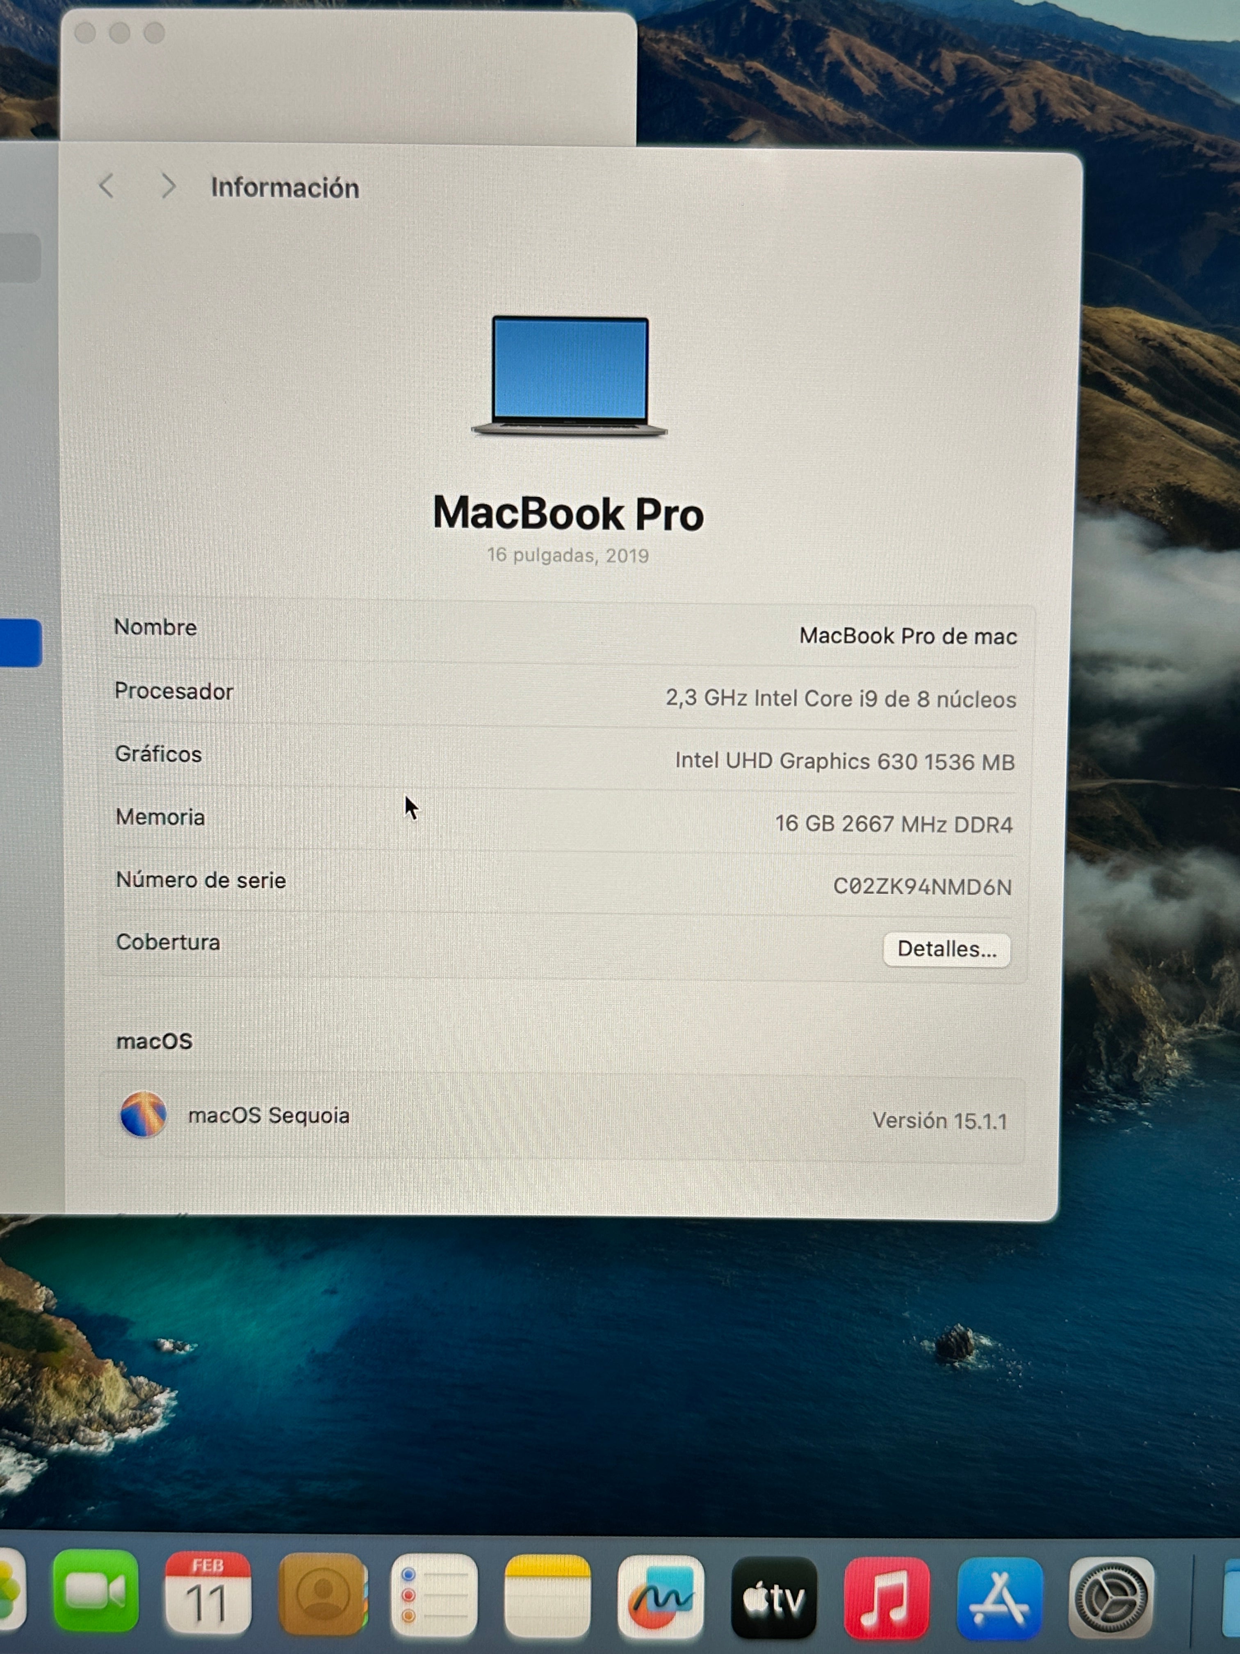
Task: Select the highlighted blue sidebar item
Action: click(x=20, y=642)
